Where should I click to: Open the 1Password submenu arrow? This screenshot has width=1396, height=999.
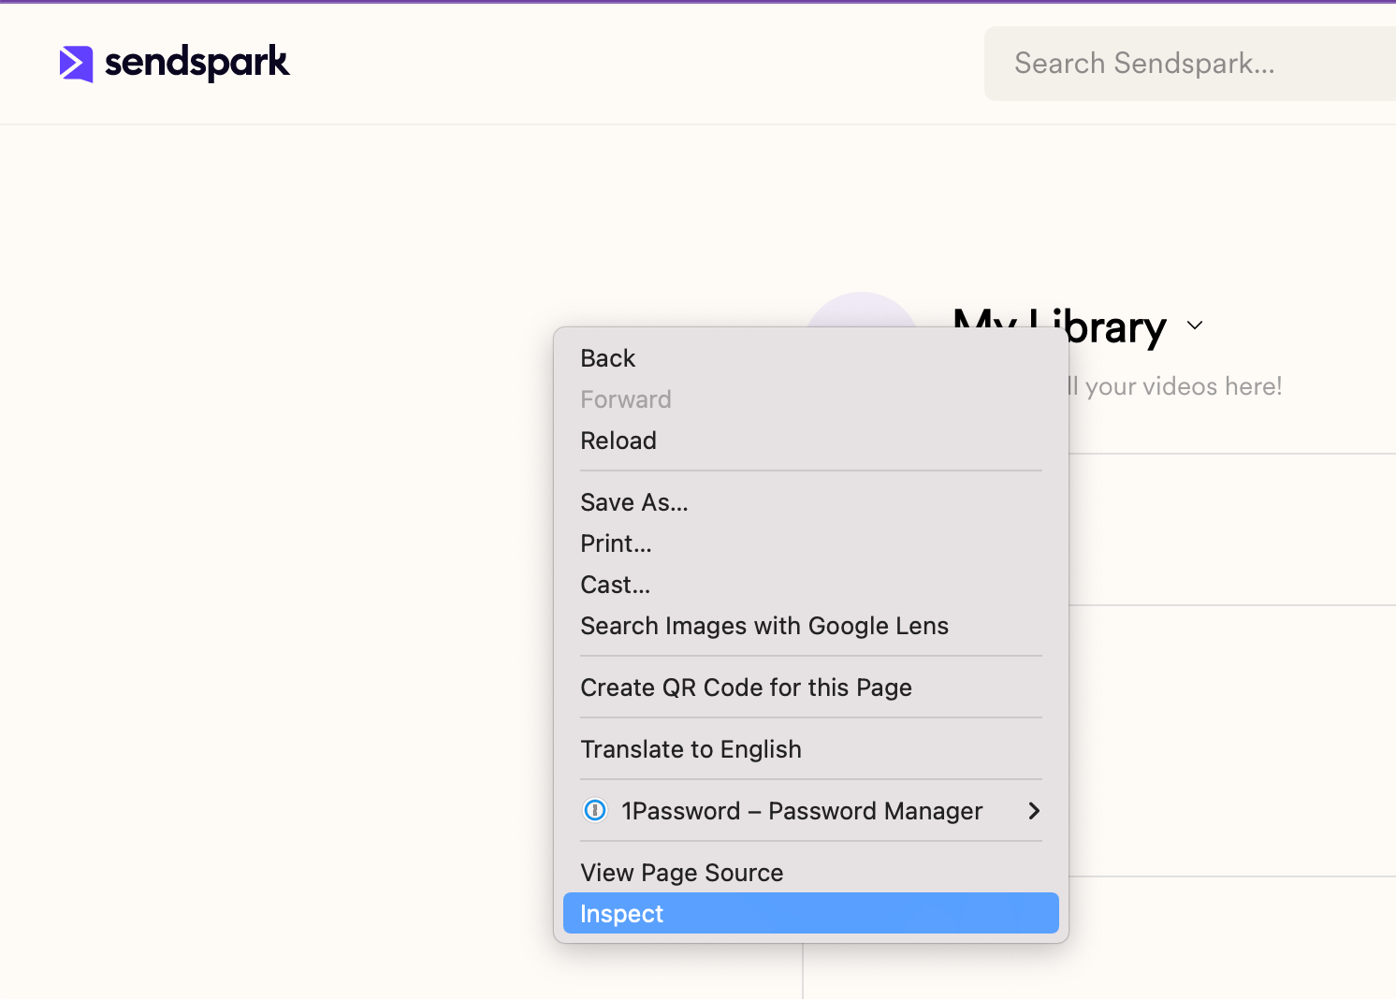(1034, 811)
